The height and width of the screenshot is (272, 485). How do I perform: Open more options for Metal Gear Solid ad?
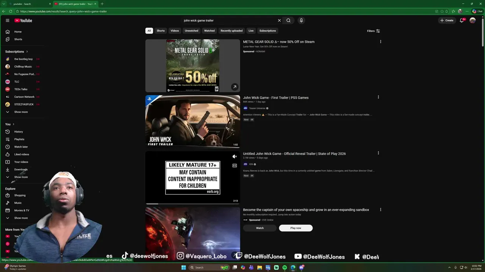380,42
